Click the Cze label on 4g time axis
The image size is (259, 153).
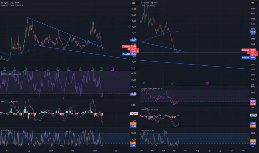tap(209, 151)
